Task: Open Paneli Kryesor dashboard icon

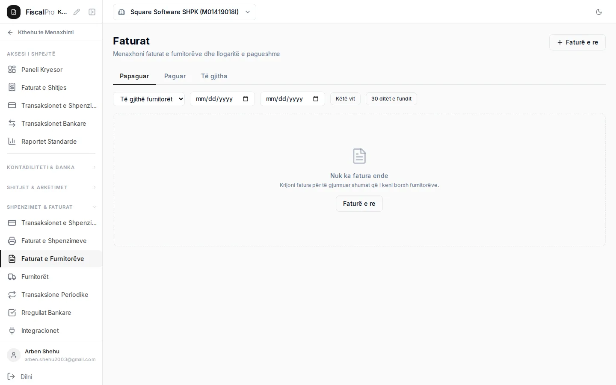Action: tap(12, 69)
